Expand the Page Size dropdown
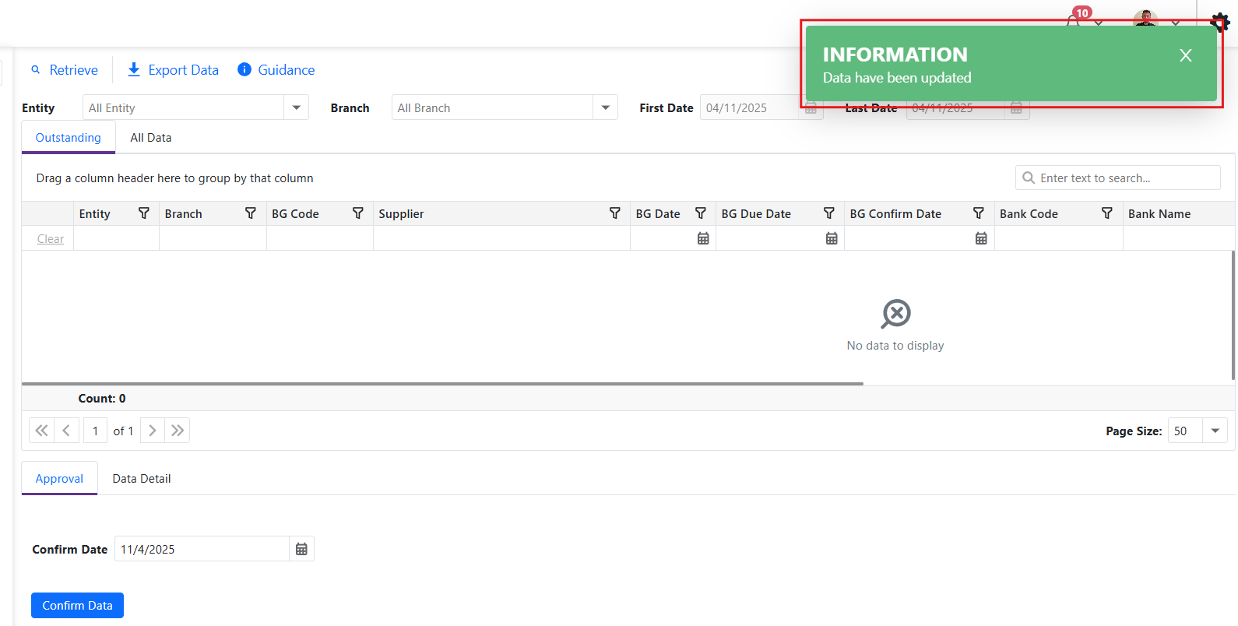The width and height of the screenshot is (1238, 626). pyautogui.click(x=1215, y=431)
